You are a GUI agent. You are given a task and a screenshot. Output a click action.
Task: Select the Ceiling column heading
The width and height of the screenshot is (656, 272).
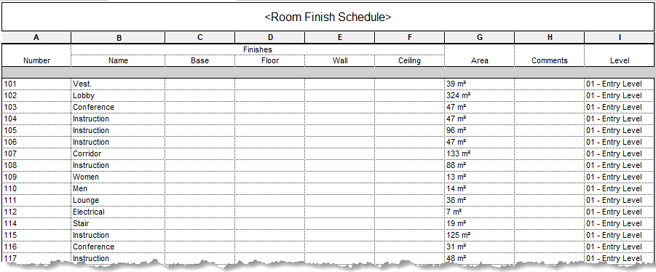pyautogui.click(x=410, y=60)
